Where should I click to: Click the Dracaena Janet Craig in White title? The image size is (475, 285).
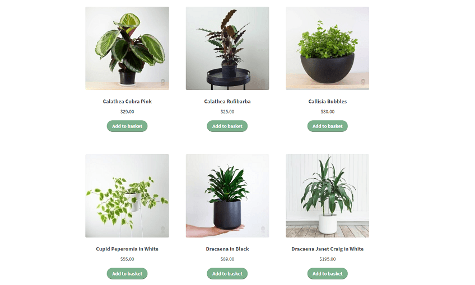click(328, 249)
